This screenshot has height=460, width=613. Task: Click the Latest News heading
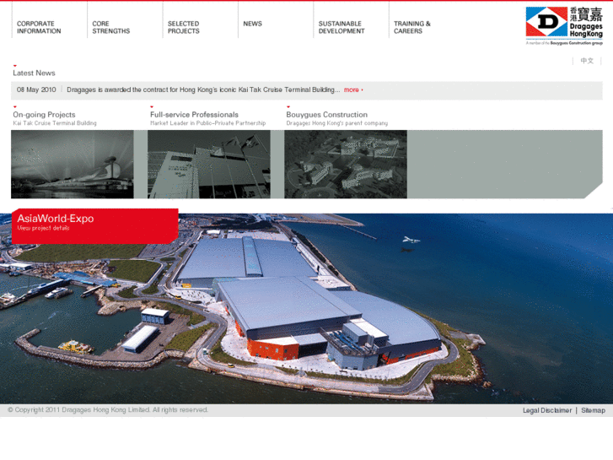click(x=34, y=73)
